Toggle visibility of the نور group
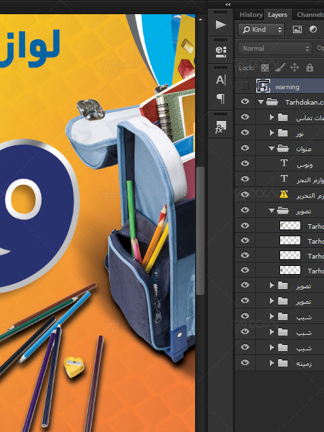This screenshot has height=432, width=324. pyautogui.click(x=244, y=132)
